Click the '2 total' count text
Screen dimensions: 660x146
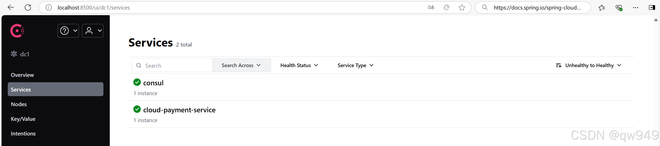point(184,45)
